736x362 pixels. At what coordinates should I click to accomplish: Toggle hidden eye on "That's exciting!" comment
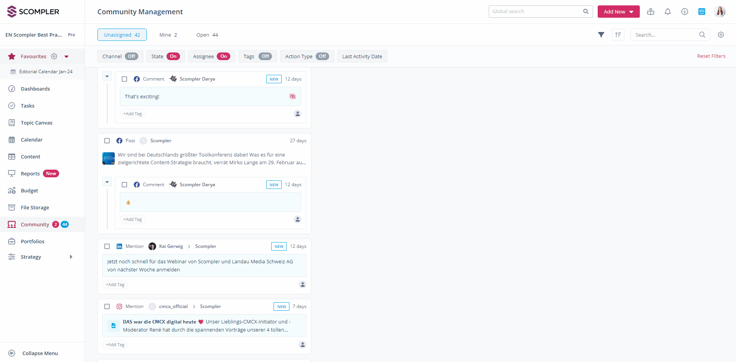[x=292, y=96]
